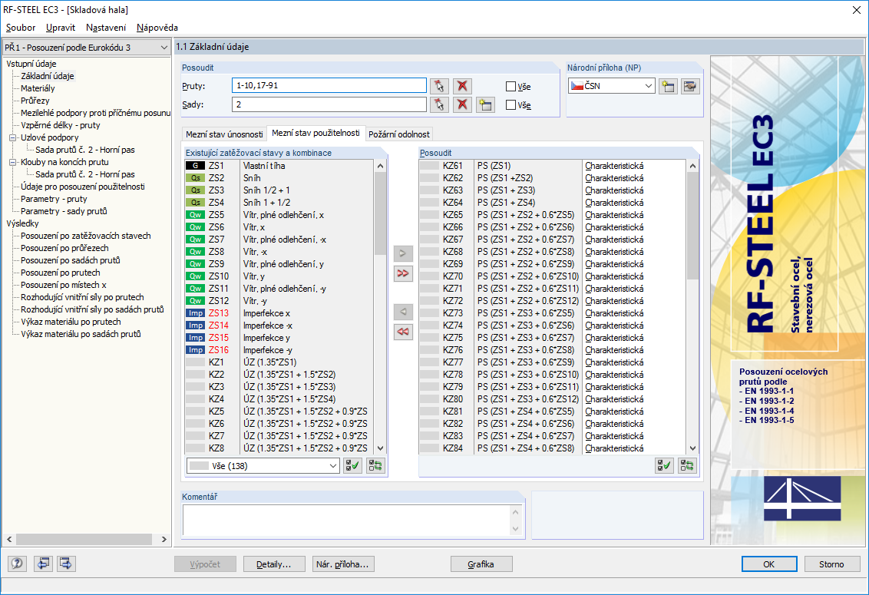
Task: Select KZ1 ÚZ (1.35*ZS1) combination
Action: point(279,362)
